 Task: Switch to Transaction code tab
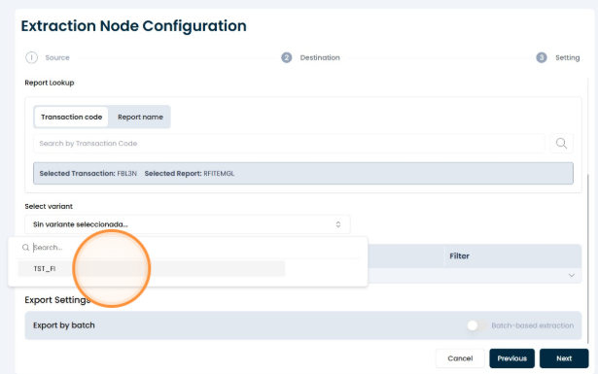(71, 117)
